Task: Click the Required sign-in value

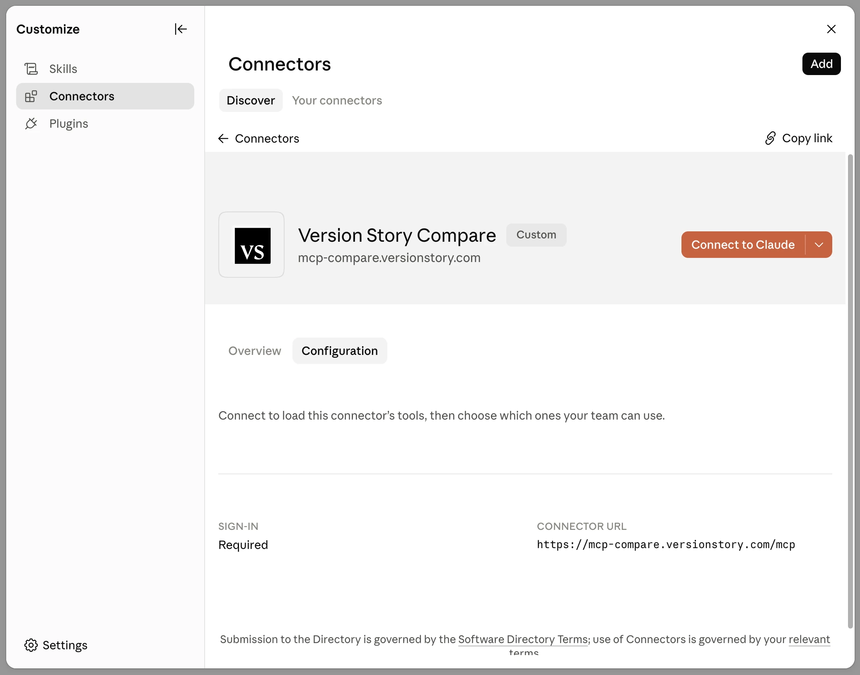Action: tap(243, 545)
